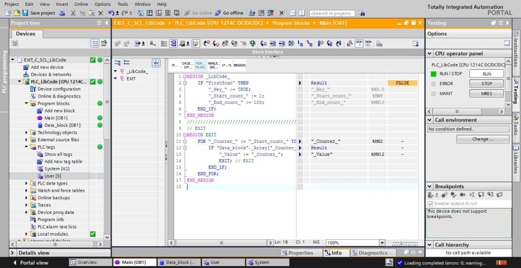
Task: Collapse the PLC_LibCode CPU node
Action: pos(20,82)
